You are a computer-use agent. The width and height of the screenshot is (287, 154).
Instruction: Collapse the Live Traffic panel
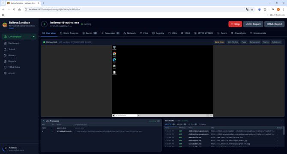282,121
